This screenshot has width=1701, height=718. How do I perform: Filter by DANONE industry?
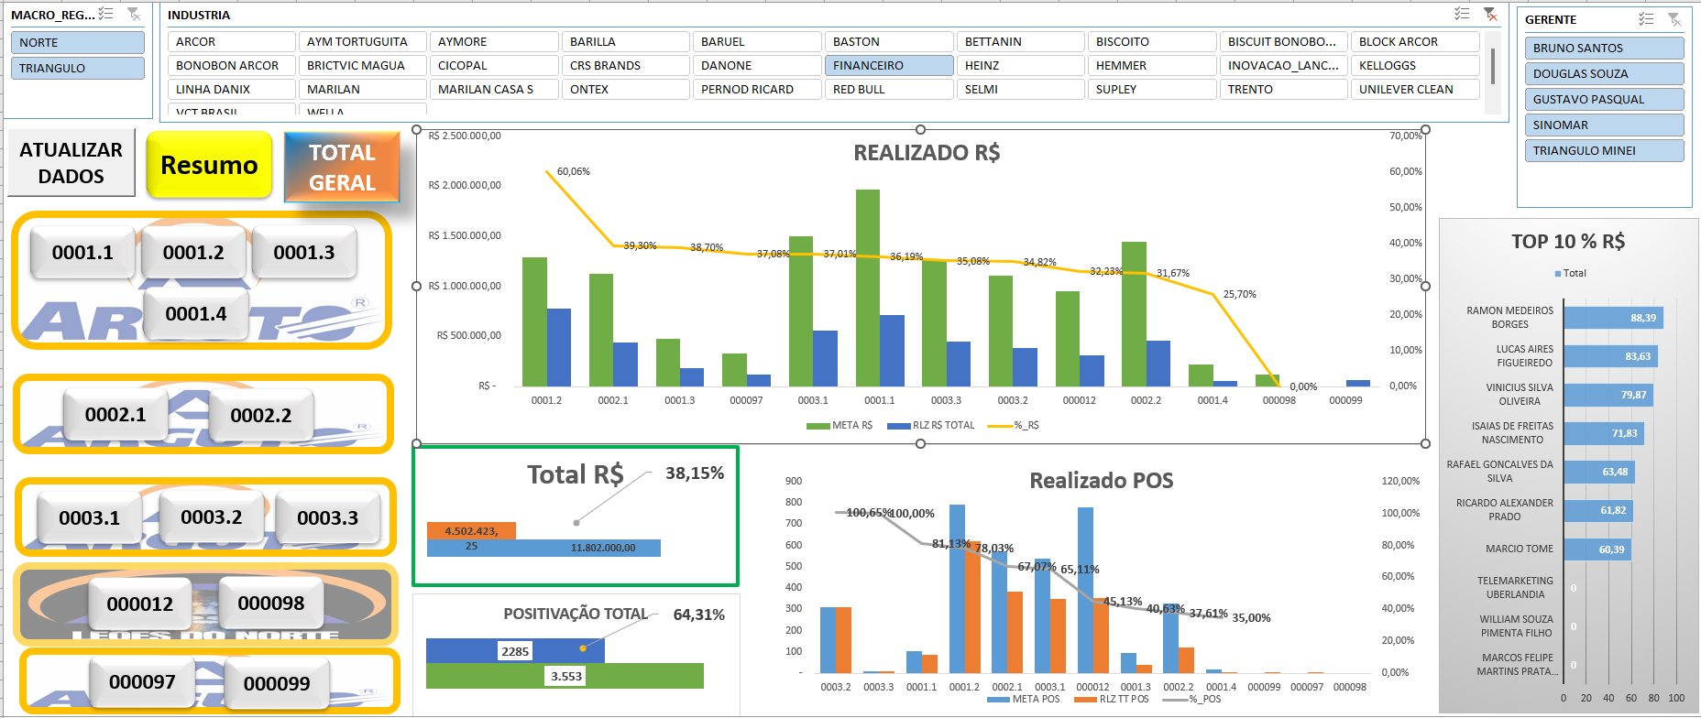[757, 65]
